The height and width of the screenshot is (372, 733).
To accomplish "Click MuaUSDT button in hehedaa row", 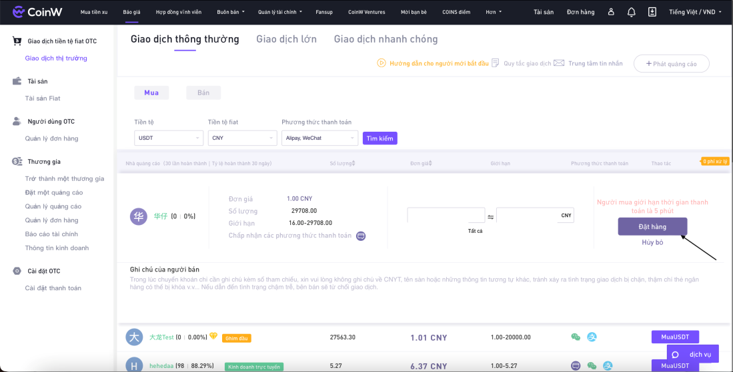I will [675, 365].
